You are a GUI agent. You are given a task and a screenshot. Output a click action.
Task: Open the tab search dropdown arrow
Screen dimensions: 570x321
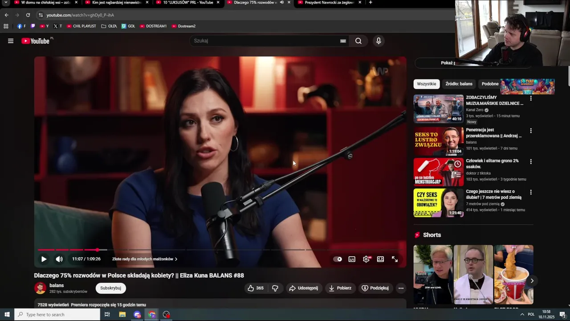tap(6, 2)
